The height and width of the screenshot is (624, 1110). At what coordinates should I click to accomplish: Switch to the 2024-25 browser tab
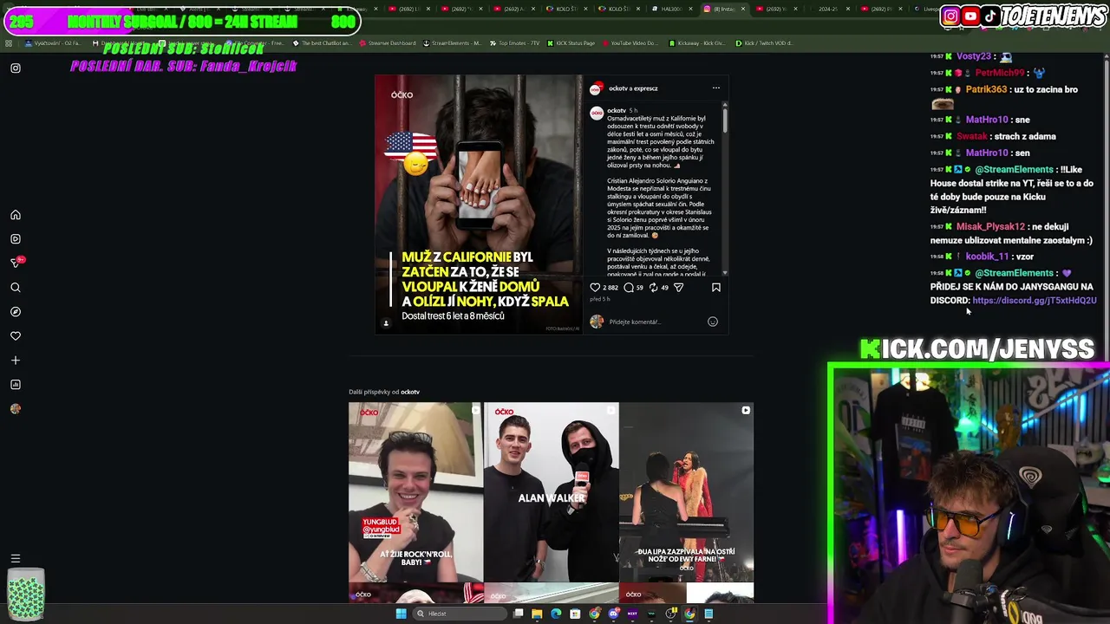point(830,9)
